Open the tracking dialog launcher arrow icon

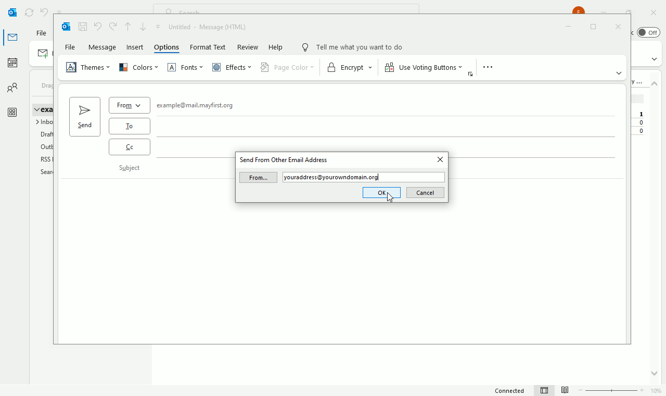pos(470,74)
